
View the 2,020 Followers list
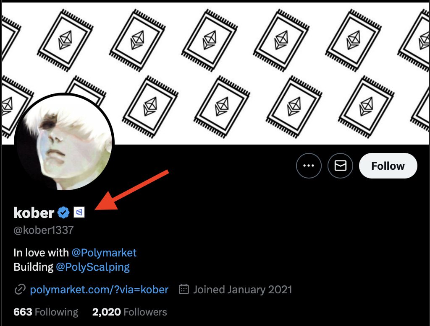(x=129, y=312)
